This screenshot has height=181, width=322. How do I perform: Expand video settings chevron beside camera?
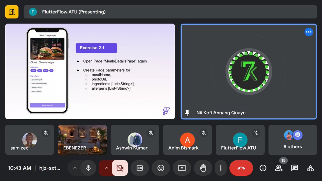[107, 168]
